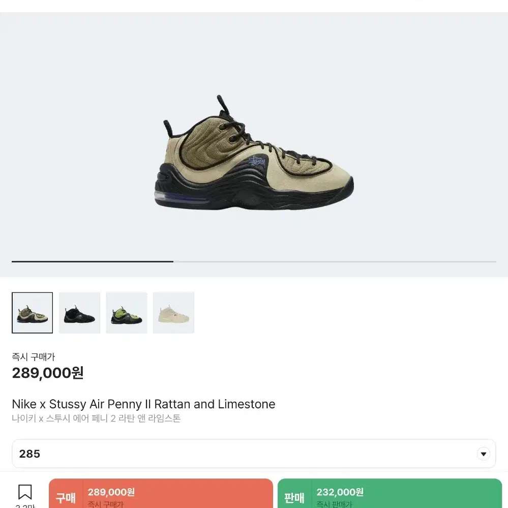The image size is (508, 508).
Task: Switch to the black colorway thumbnail
Action: [79, 313]
